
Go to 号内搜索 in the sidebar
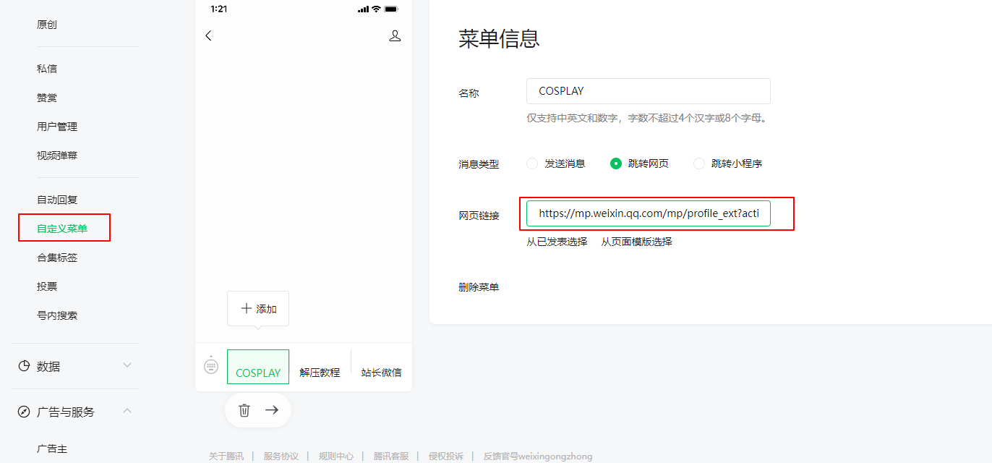[57, 315]
